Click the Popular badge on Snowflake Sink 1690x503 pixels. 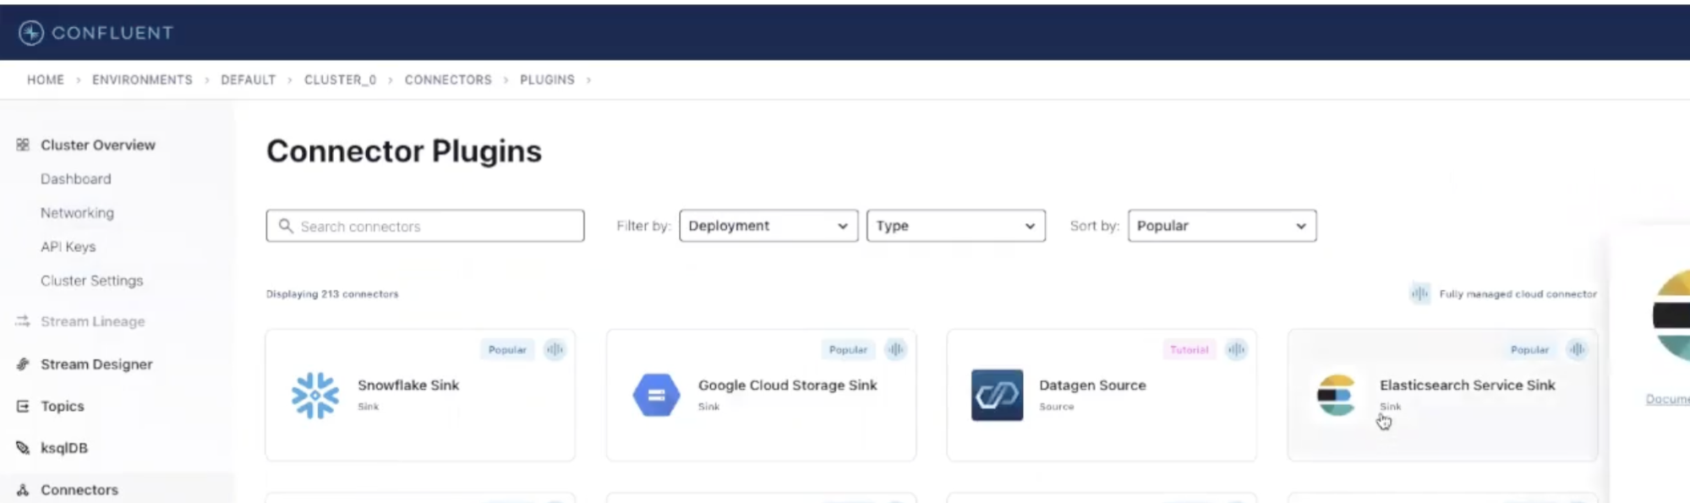point(507,349)
